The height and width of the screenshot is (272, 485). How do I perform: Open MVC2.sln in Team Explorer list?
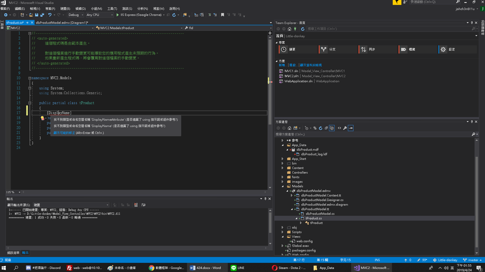click(291, 76)
